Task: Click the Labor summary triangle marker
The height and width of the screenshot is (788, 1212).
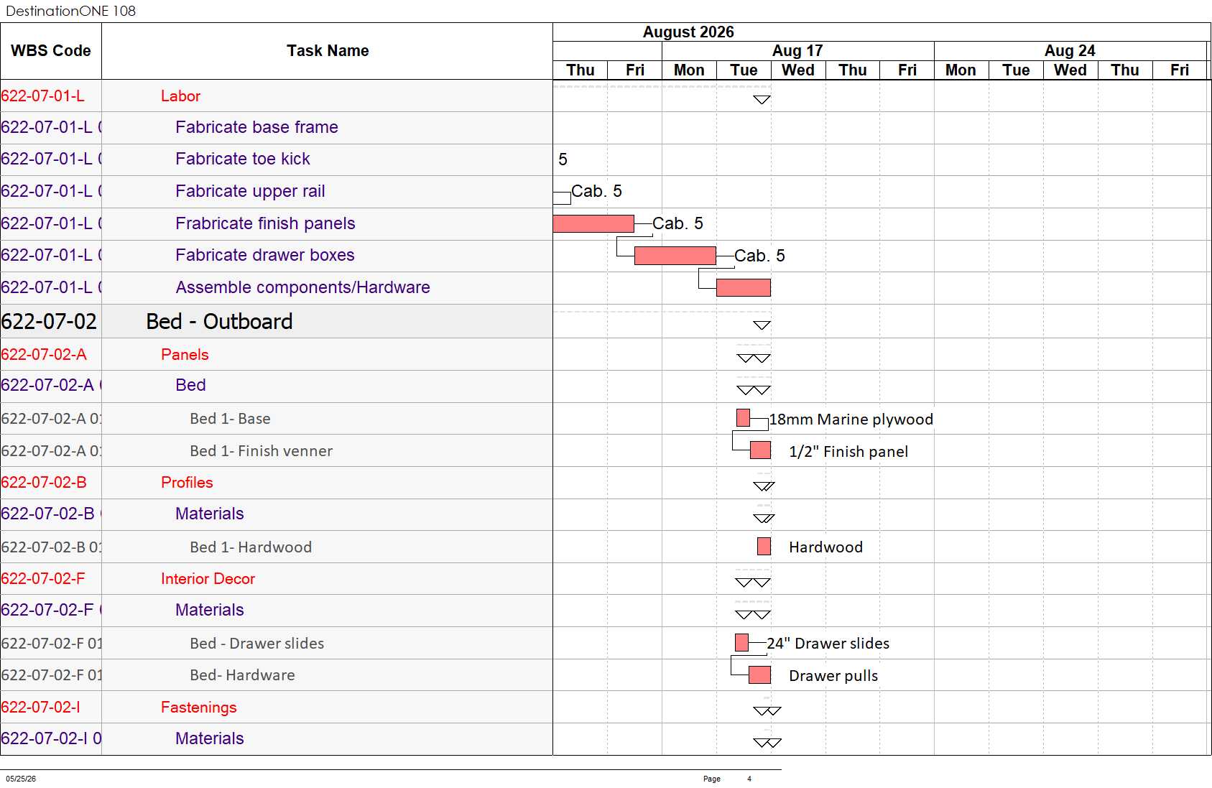Action: [x=762, y=100]
